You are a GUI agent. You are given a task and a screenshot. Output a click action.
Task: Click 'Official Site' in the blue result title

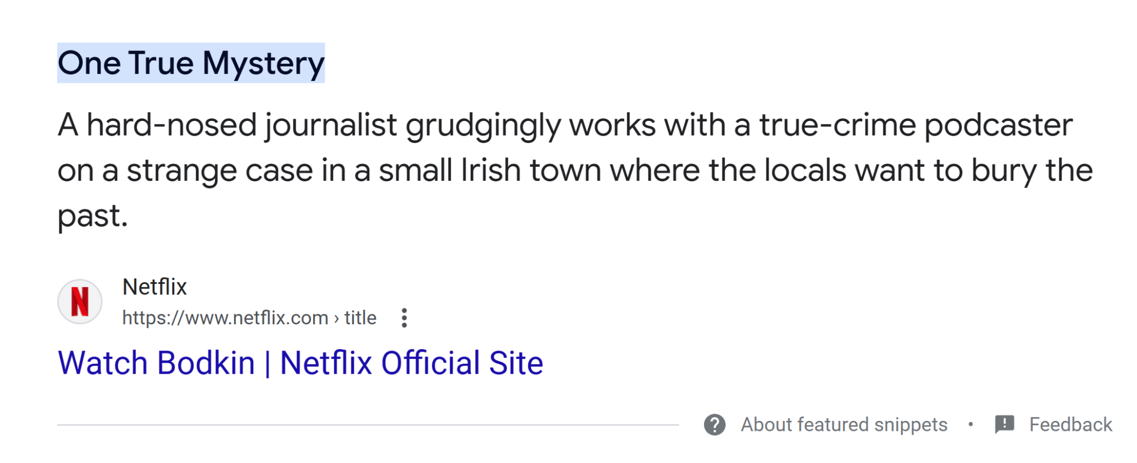coord(461,363)
